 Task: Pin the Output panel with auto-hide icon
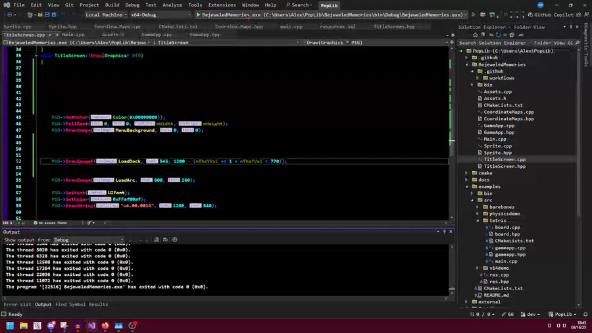tap(445, 232)
